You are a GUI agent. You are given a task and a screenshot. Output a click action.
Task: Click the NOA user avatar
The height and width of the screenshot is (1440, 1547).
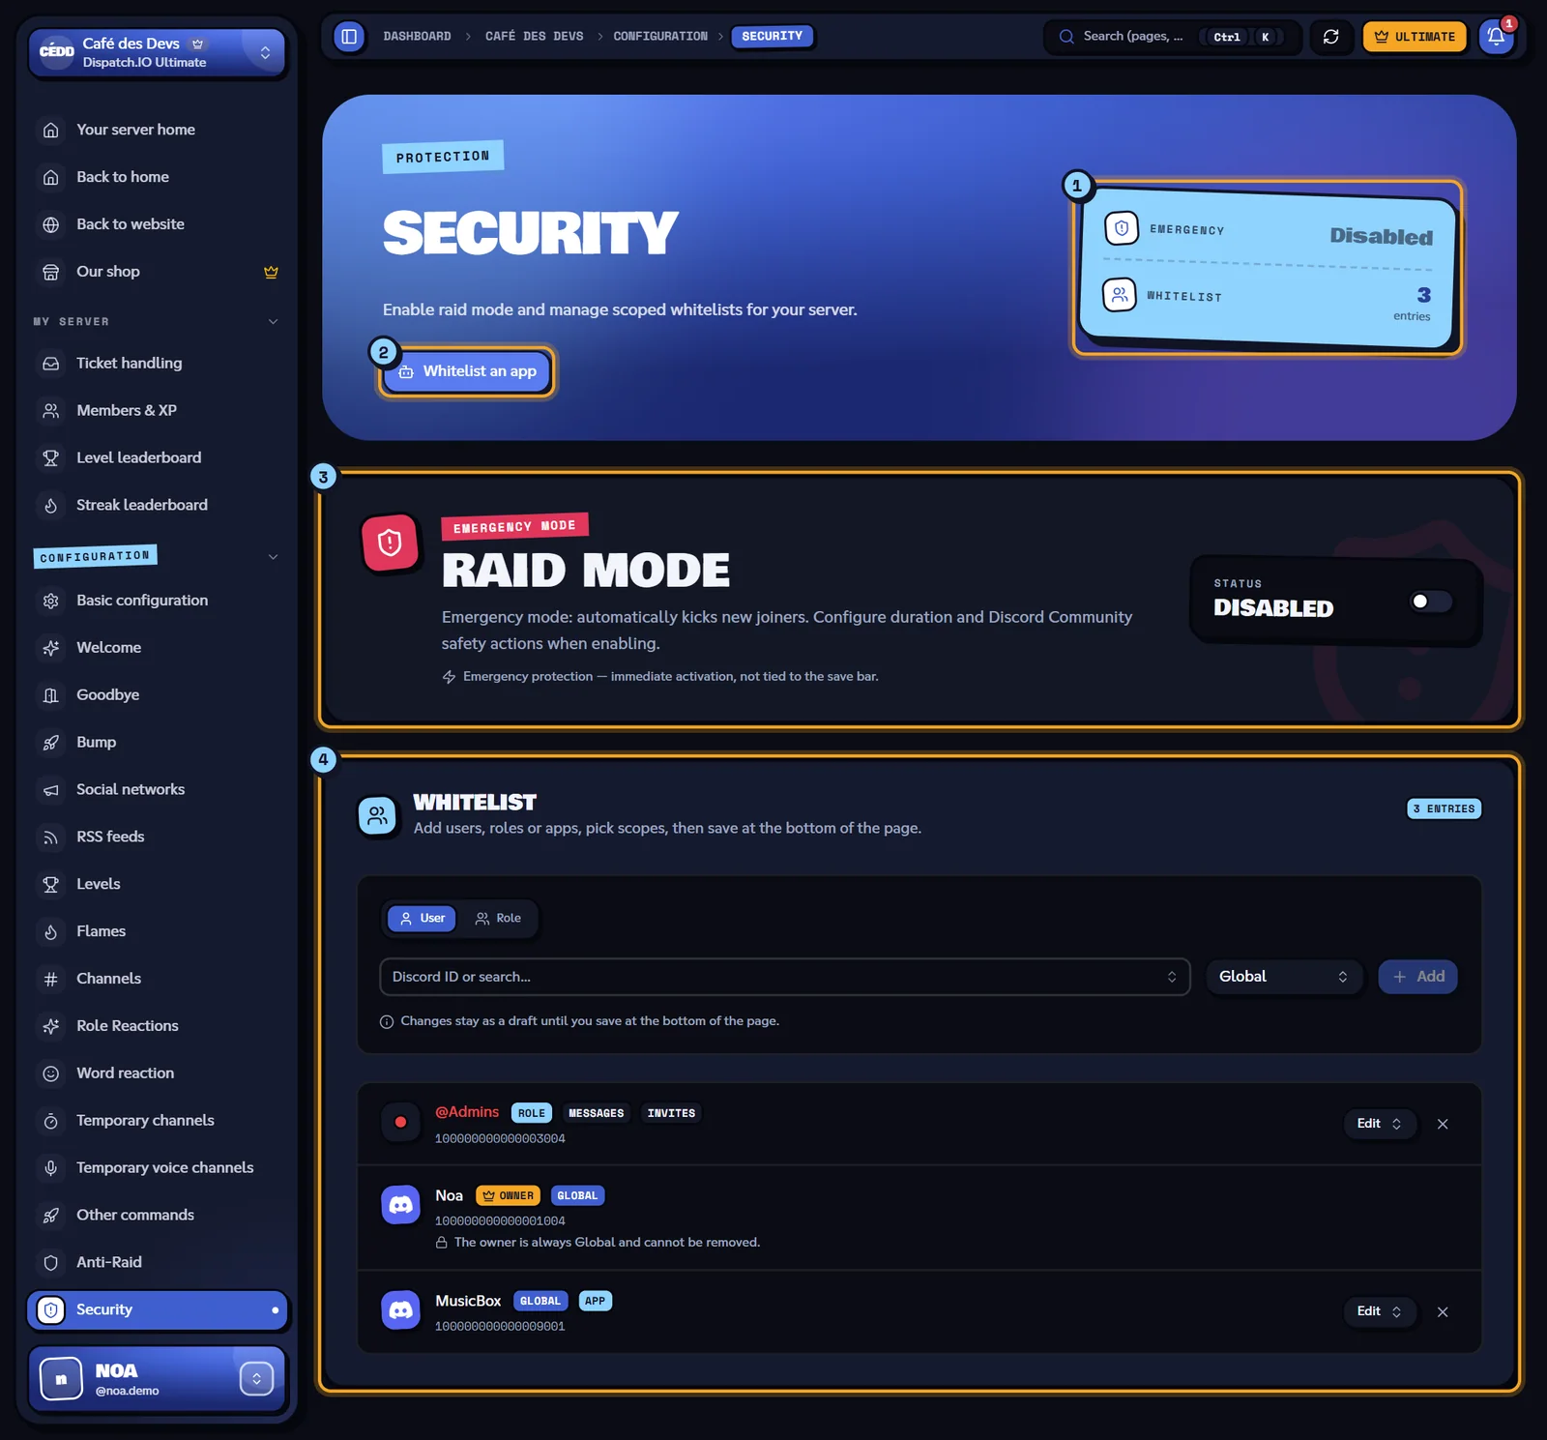62,1379
